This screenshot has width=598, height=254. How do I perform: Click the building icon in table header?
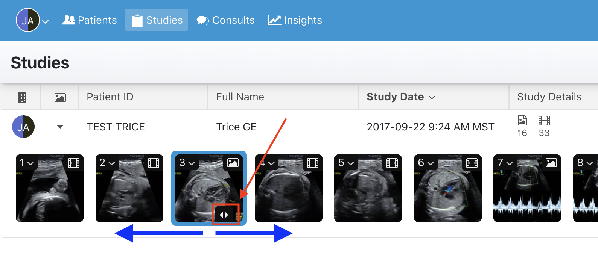pos(22,98)
